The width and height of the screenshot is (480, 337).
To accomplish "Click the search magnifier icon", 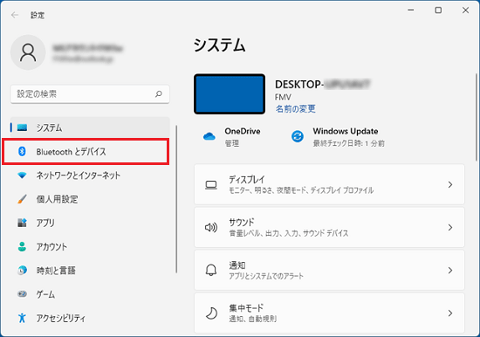I will click(159, 93).
